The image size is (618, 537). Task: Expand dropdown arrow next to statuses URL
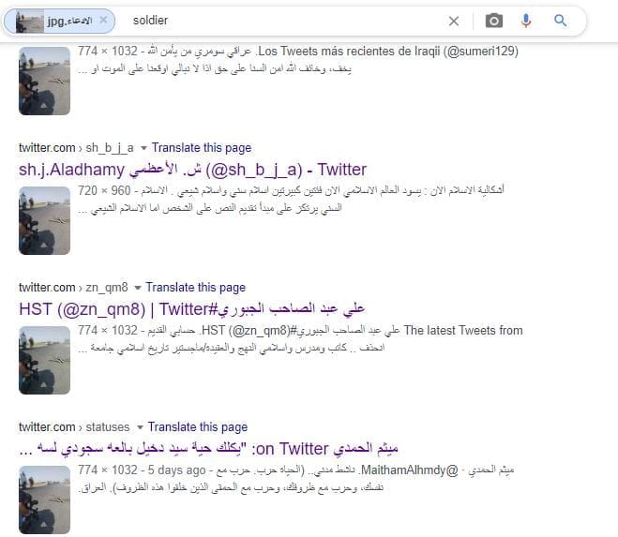tap(140, 427)
